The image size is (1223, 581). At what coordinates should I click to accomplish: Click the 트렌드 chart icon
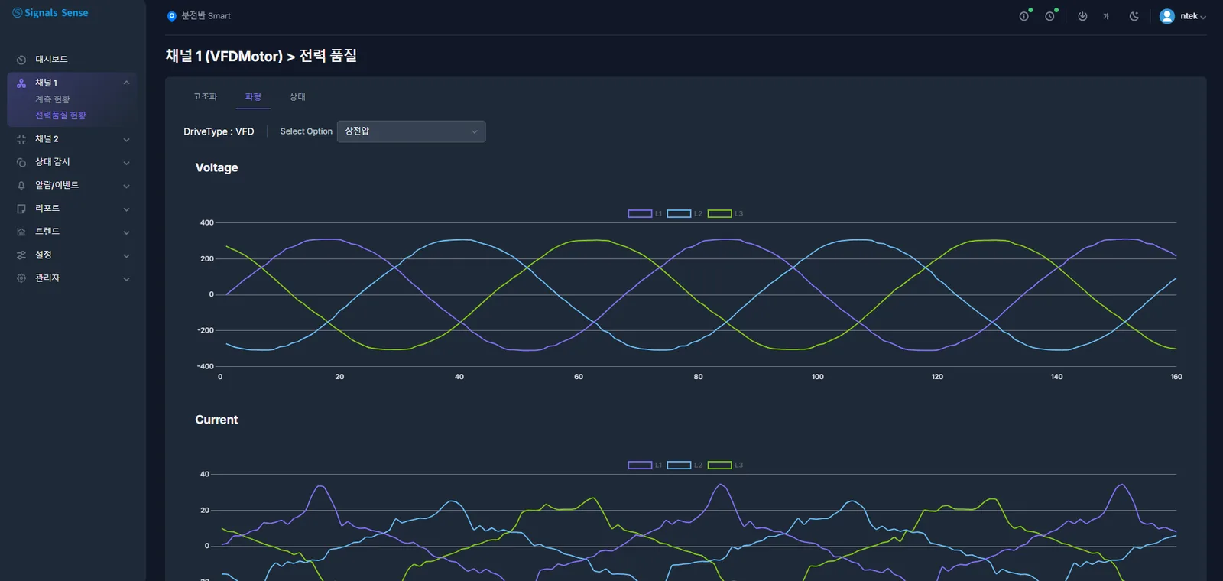pyautogui.click(x=21, y=232)
